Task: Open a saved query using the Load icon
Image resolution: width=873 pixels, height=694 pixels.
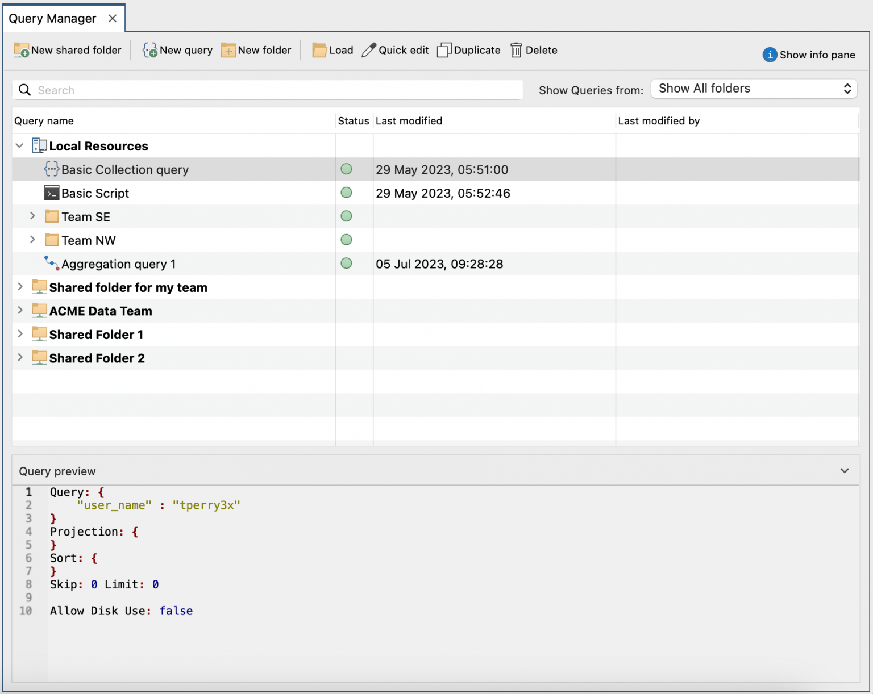Action: 319,50
